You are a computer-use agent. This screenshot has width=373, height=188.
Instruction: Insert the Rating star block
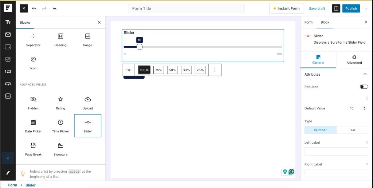click(x=60, y=103)
